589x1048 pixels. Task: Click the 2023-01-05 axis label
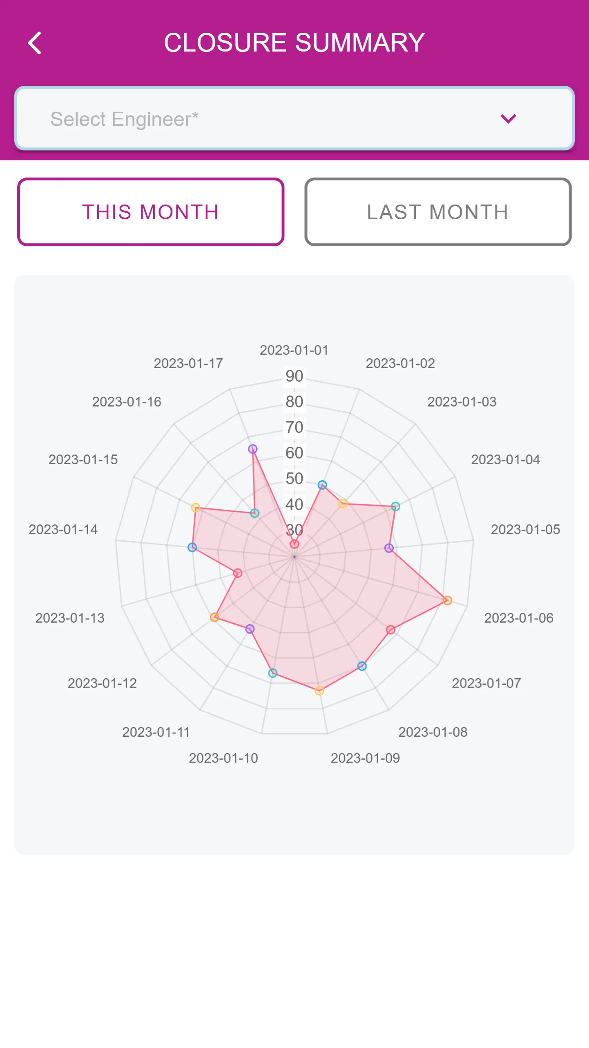coord(525,529)
